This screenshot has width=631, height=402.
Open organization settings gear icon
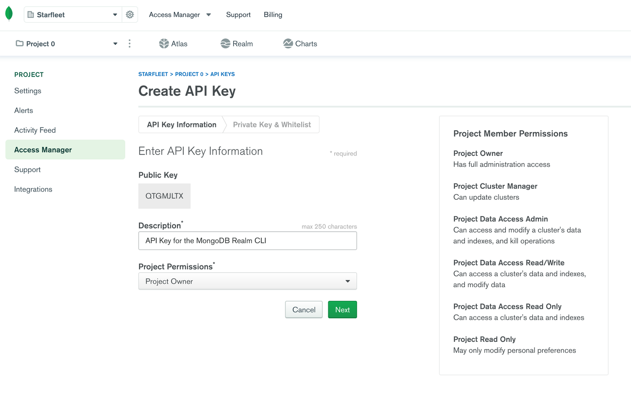click(130, 15)
